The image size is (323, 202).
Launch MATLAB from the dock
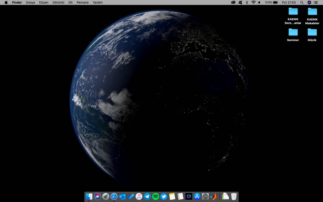point(214,196)
